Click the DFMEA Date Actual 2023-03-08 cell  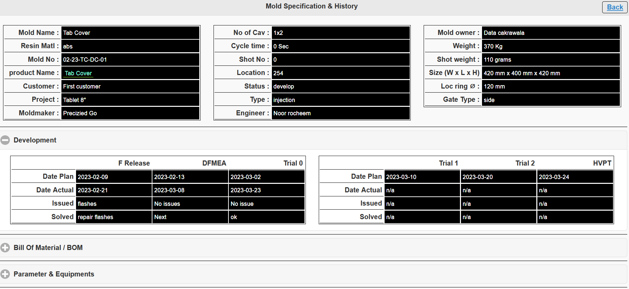tap(169, 190)
